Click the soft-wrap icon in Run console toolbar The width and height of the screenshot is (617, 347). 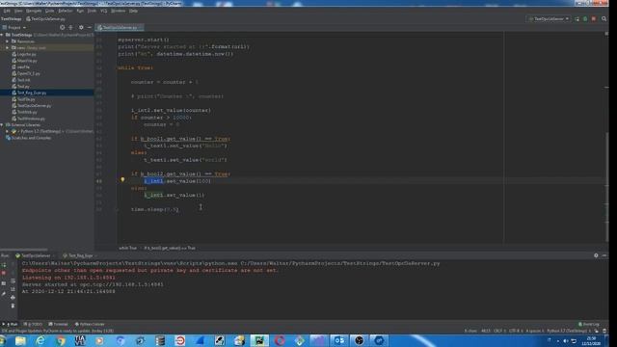click(x=13, y=280)
